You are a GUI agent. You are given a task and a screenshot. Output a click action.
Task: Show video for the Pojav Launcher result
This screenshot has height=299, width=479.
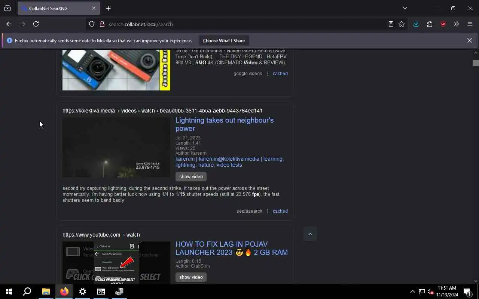pyautogui.click(x=191, y=277)
